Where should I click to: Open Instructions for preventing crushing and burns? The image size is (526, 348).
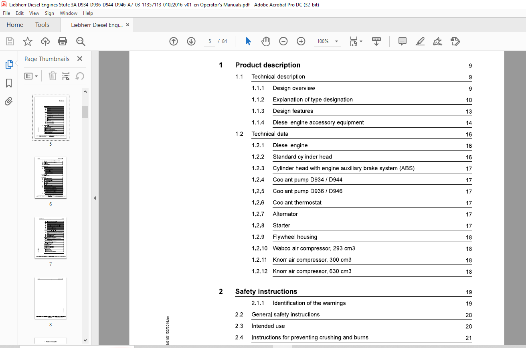[x=310, y=337]
